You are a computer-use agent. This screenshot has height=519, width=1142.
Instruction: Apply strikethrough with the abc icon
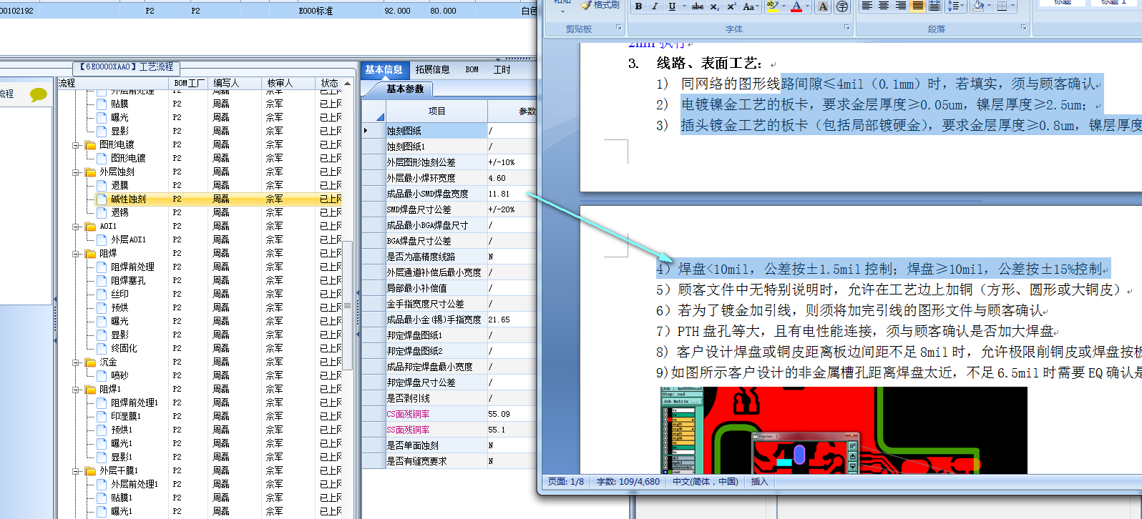tap(698, 6)
